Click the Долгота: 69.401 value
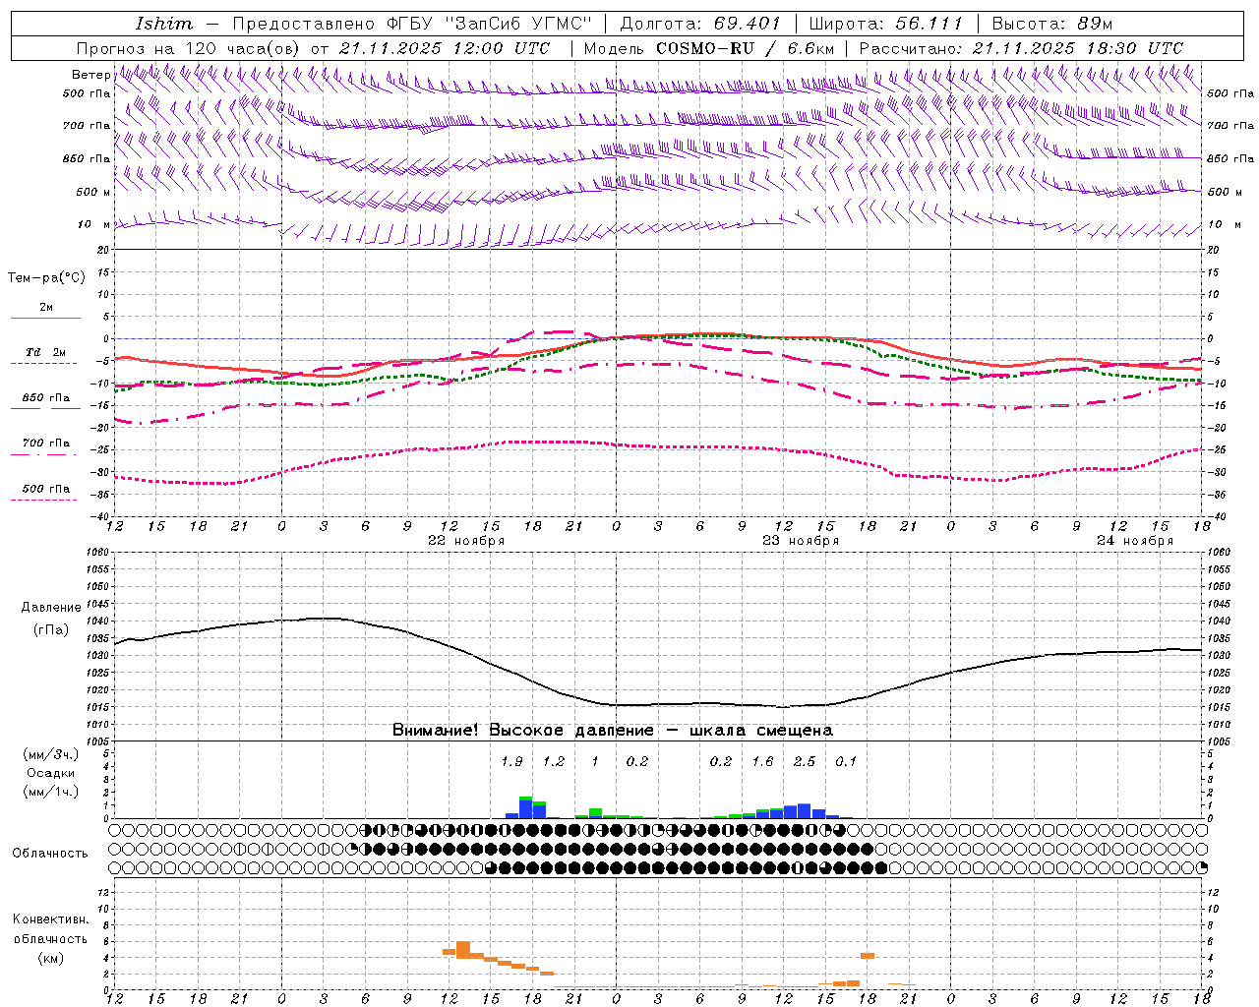 click(700, 23)
